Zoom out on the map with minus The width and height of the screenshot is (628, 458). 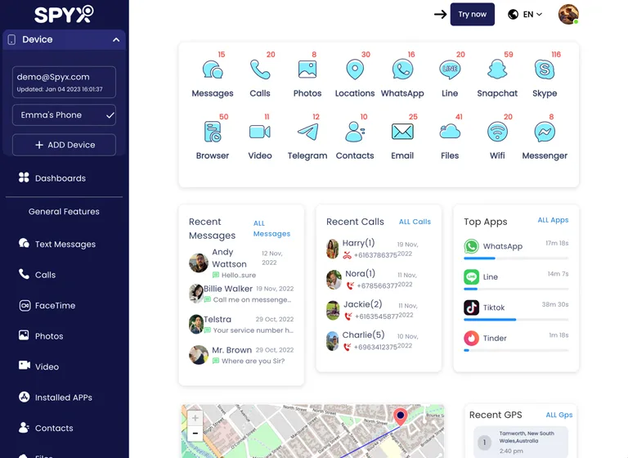[x=195, y=433]
